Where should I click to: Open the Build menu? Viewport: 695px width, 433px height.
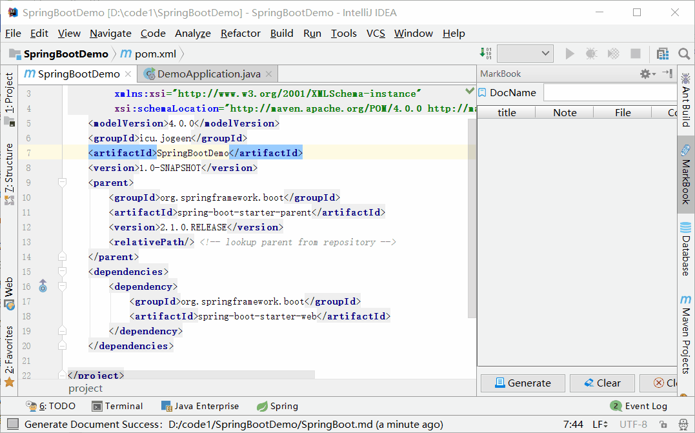tap(282, 34)
